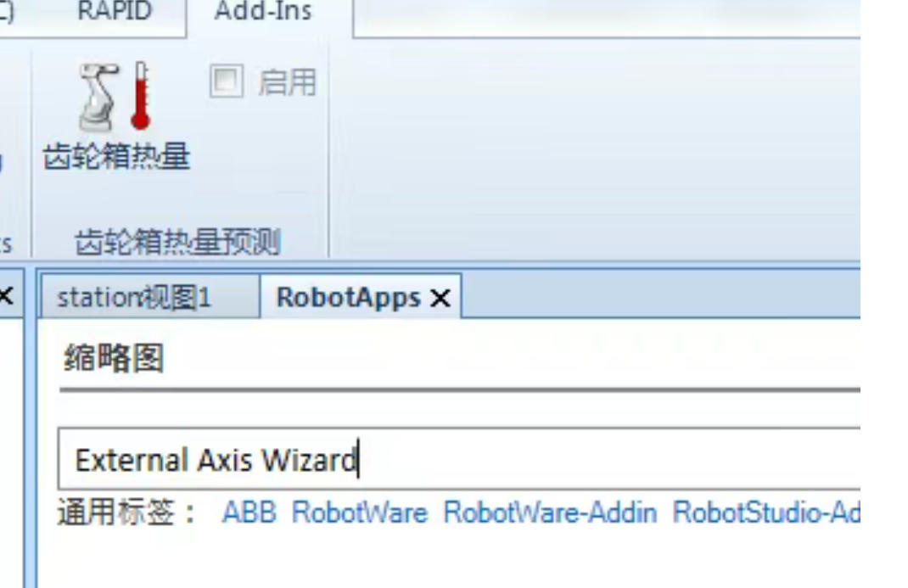Toggle gearbox prediction via 启用 label
The image size is (908, 588).
point(287,82)
